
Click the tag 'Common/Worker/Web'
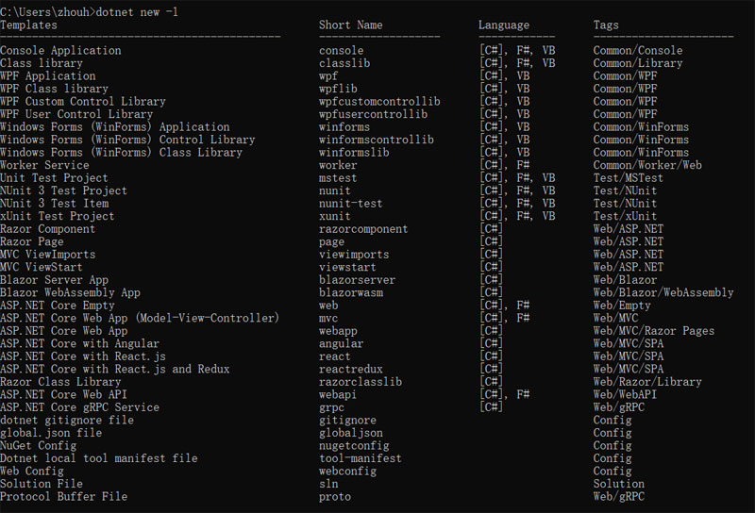pyautogui.click(x=647, y=165)
